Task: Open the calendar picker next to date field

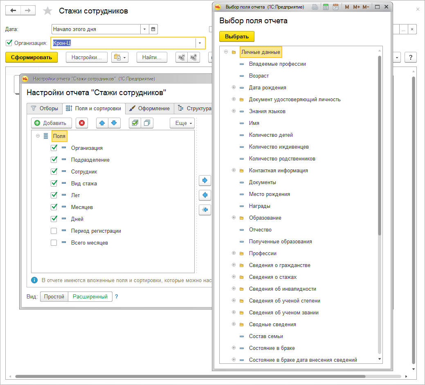Action: point(153,29)
